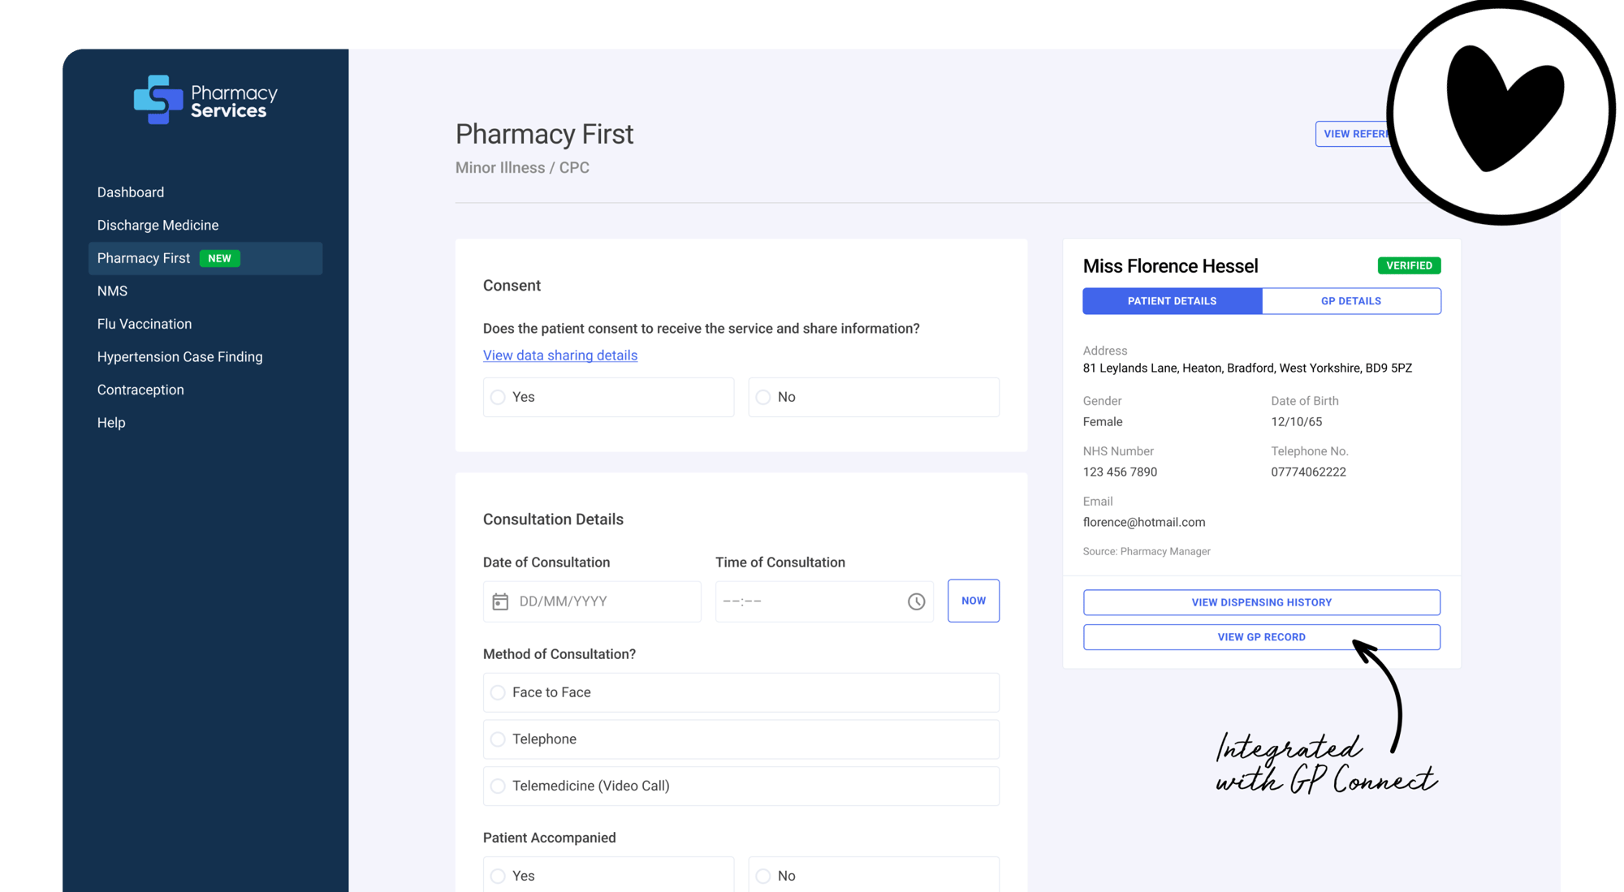Select the No consent radio button
This screenshot has height=892, width=1624.
pos(762,397)
